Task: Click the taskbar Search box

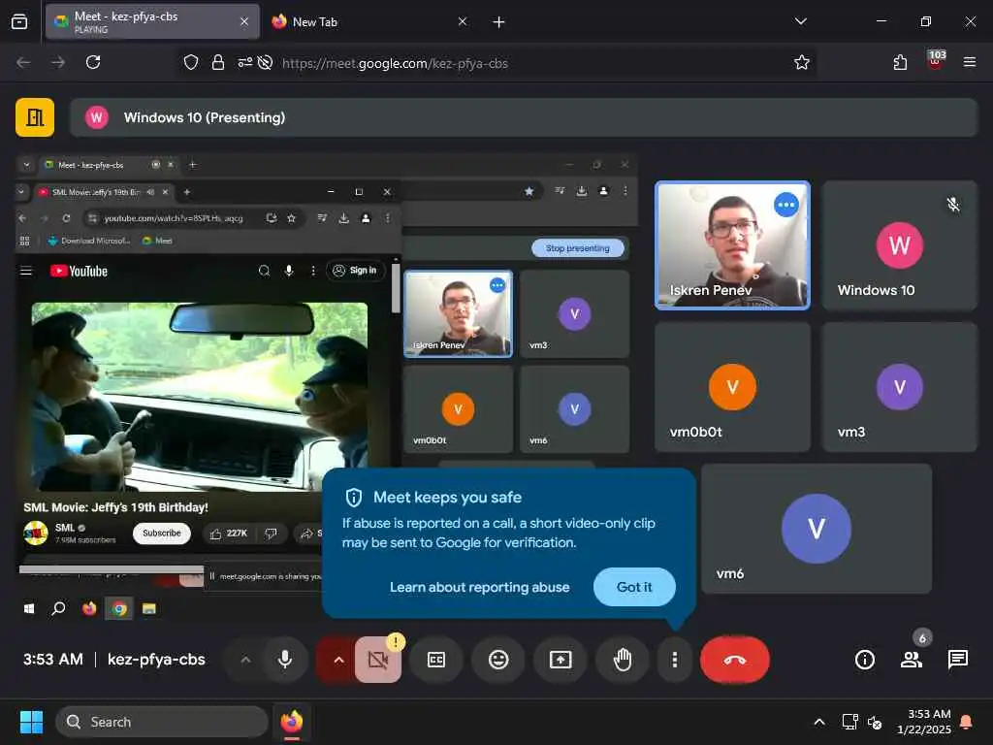Action: click(x=162, y=722)
